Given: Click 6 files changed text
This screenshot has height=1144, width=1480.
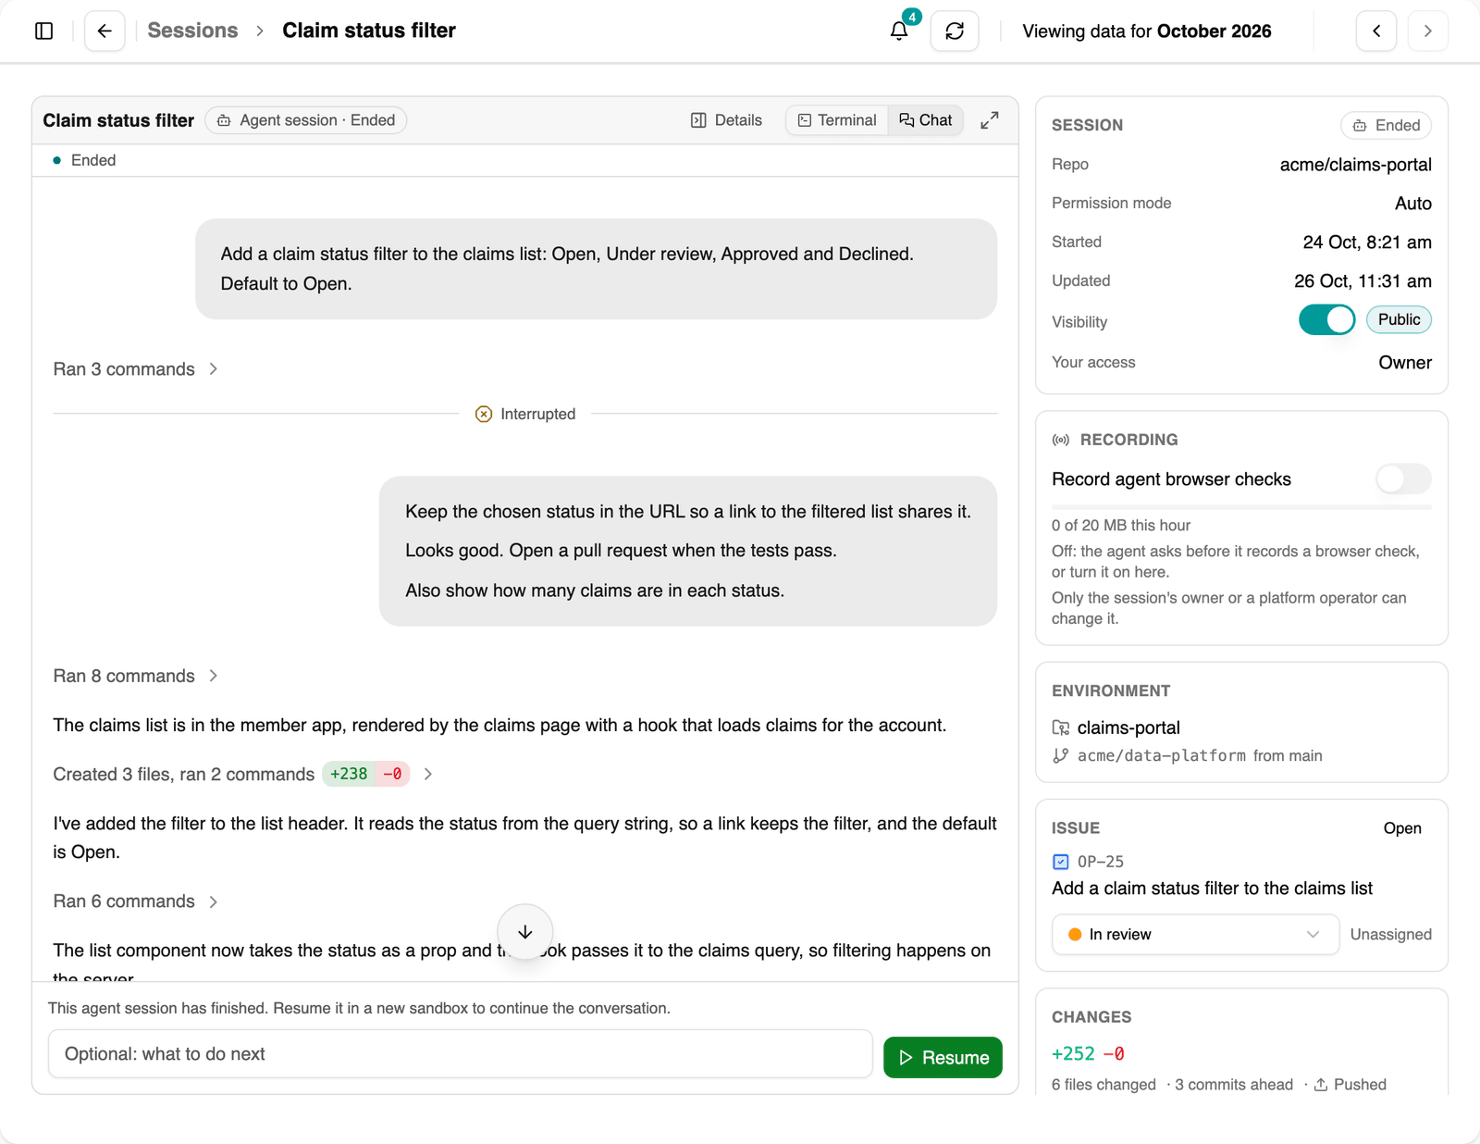Looking at the screenshot, I should point(1104,1085).
